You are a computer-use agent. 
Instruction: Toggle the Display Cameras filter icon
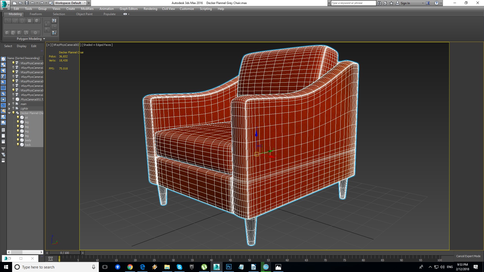pos(3,76)
